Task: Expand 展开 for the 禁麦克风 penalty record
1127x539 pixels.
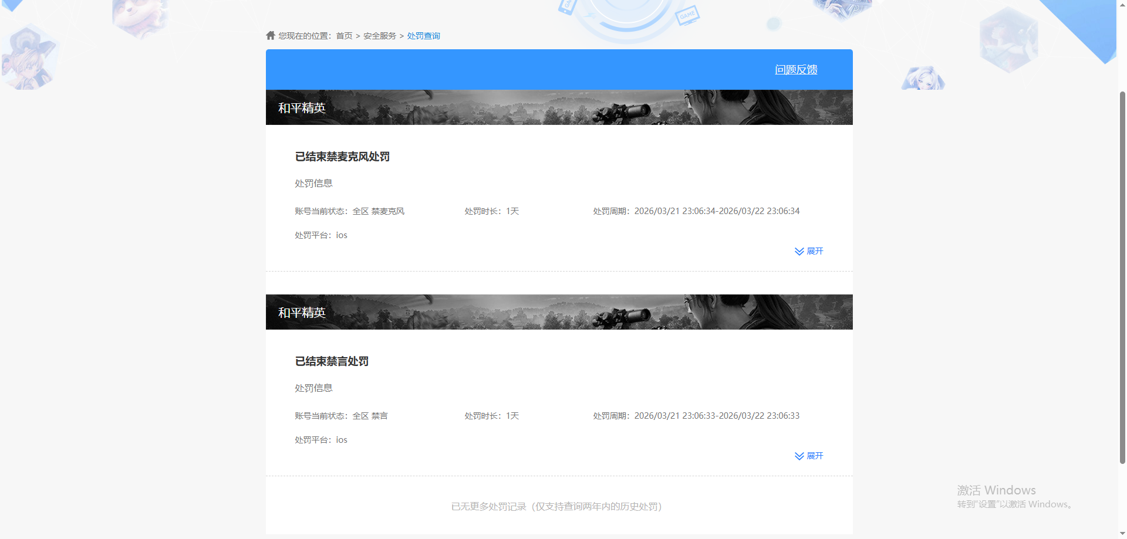Action: pyautogui.click(x=809, y=251)
